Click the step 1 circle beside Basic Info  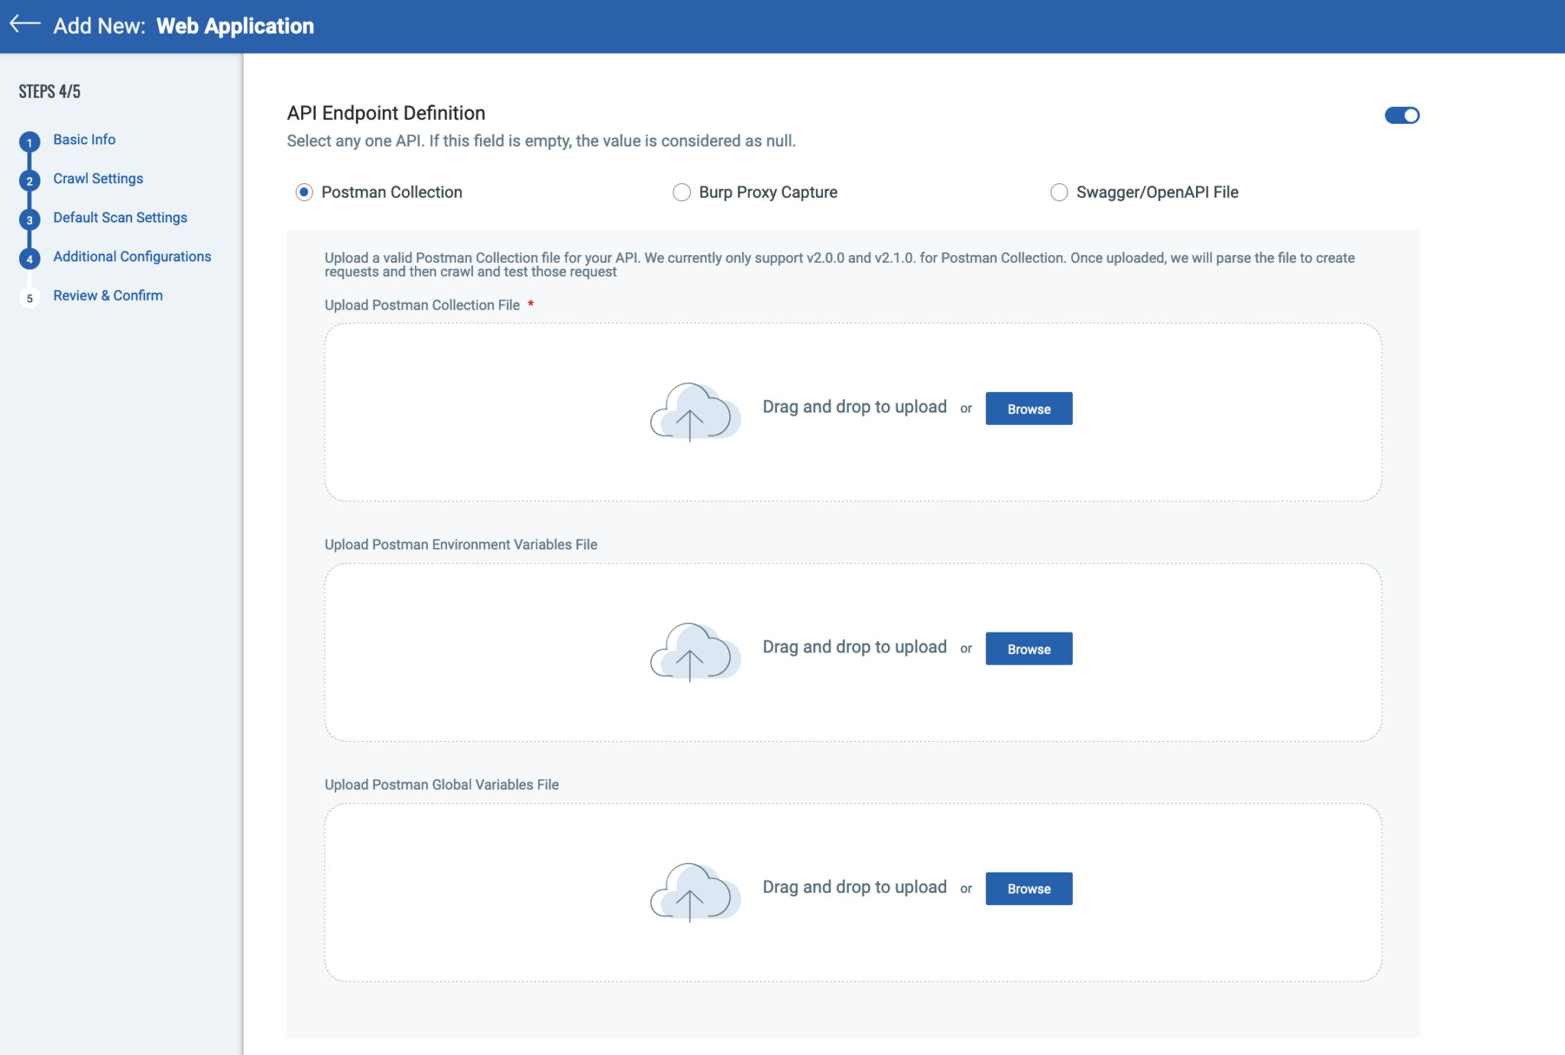29,141
